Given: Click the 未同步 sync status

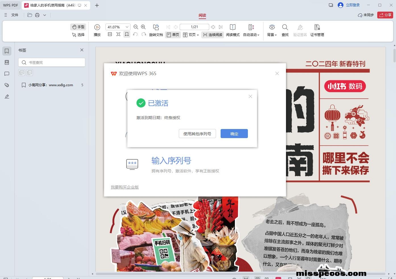Looking at the screenshot, I should [x=366, y=15].
